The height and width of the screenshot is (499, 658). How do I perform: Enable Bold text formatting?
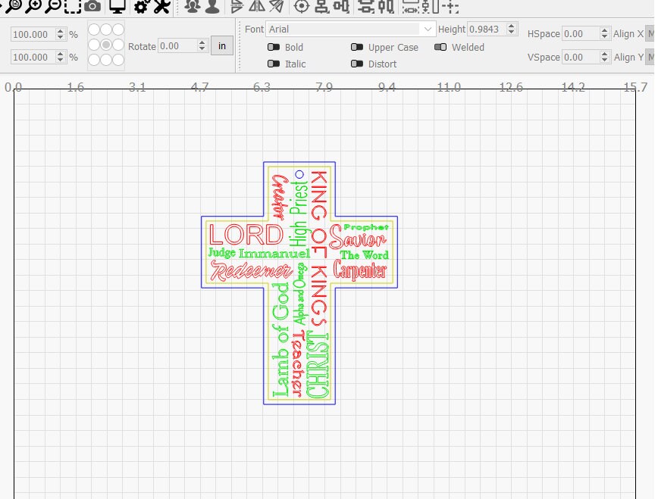[274, 47]
